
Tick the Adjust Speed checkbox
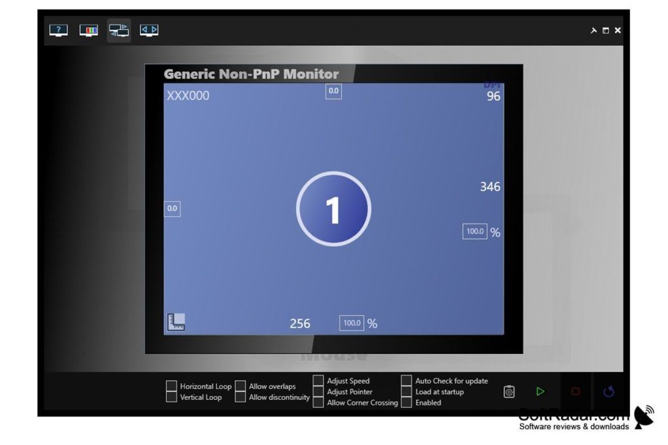318,380
